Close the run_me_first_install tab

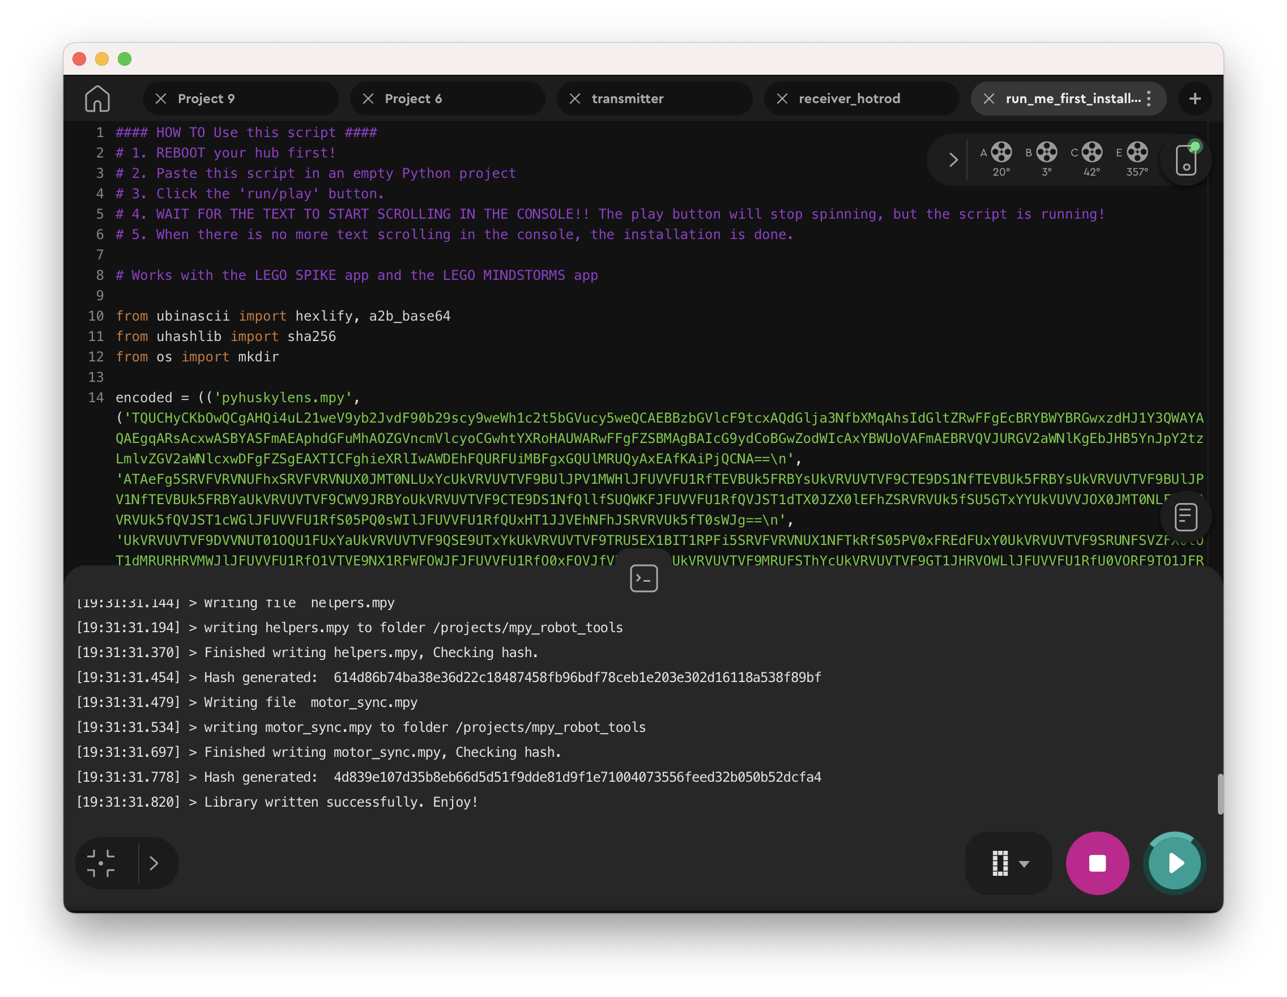click(x=989, y=99)
